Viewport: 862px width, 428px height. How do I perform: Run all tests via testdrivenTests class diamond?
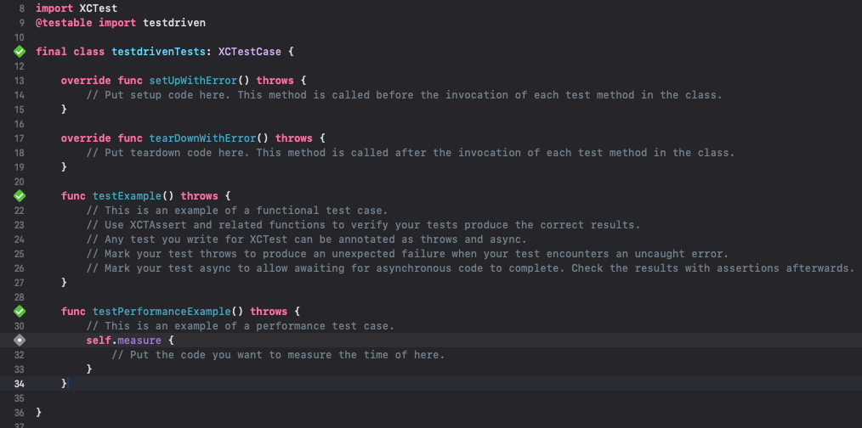[20, 52]
